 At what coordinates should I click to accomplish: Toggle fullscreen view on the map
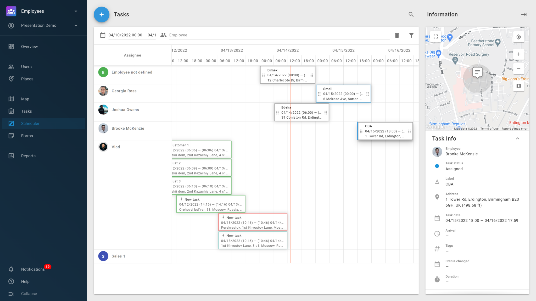tap(435, 37)
